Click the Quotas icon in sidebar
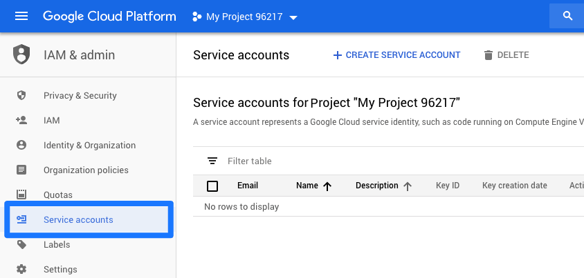This screenshot has height=278, width=584. tap(21, 195)
